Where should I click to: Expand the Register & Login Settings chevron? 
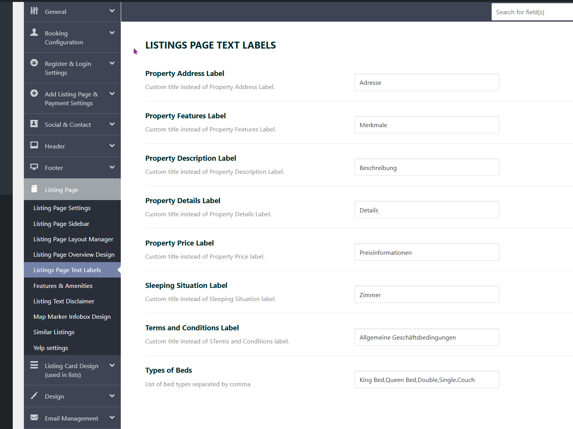tap(112, 63)
